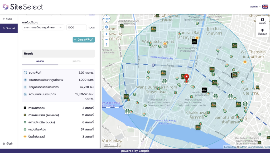270x153 pixels.
Task: Click the Amazon coffee legend icon
Action: tap(25, 115)
